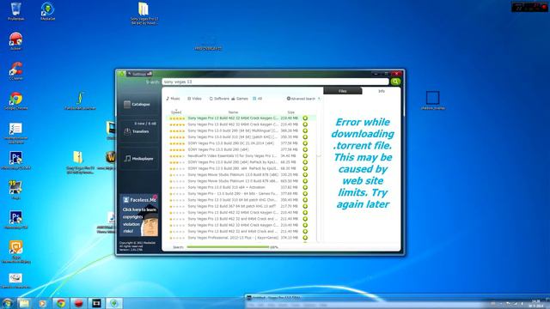The width and height of the screenshot is (550, 309).
Task: Click the green search magnifier button
Action: [x=395, y=82]
